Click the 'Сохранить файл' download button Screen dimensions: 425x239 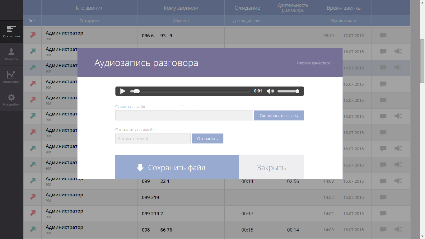pos(177,168)
